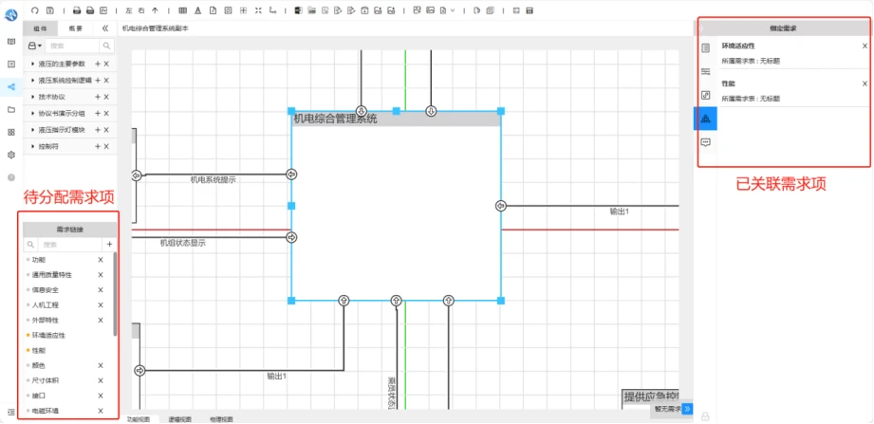Click the text underline 'A' toolbar icon
874x424 pixels.
198,10
